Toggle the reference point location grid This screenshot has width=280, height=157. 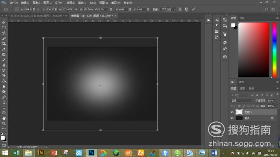[17, 9]
